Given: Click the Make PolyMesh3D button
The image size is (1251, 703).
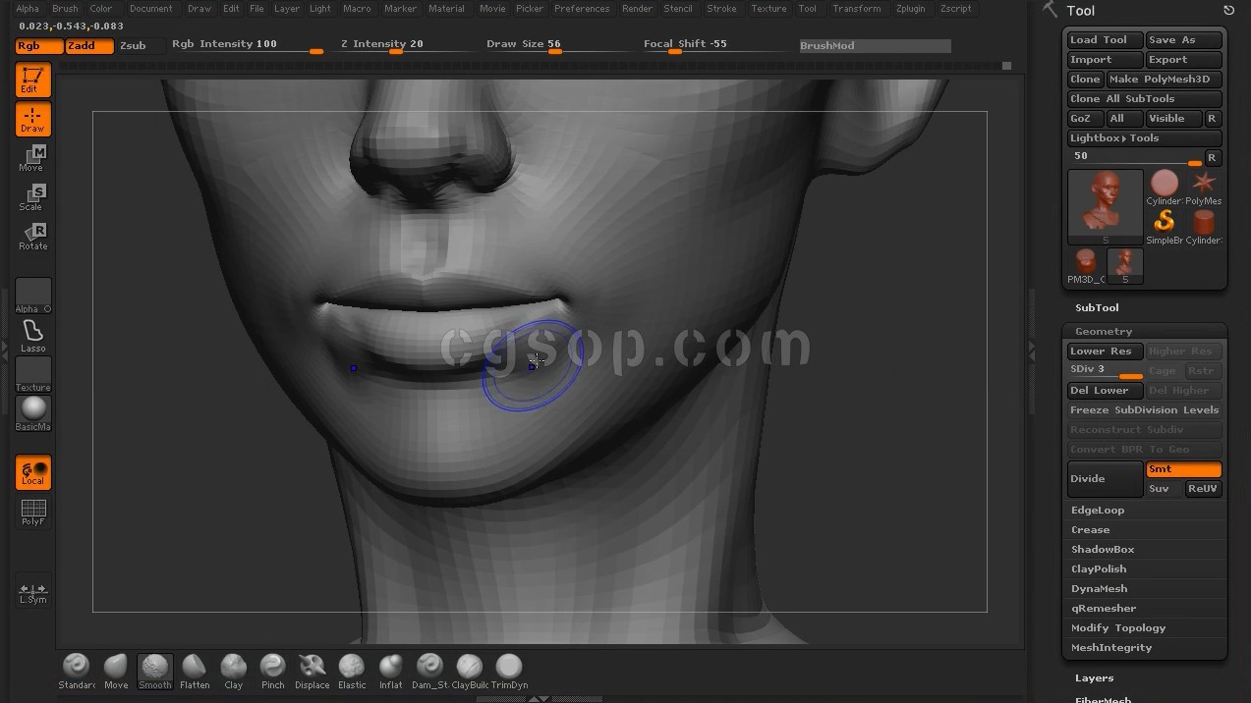Looking at the screenshot, I should click(1165, 80).
